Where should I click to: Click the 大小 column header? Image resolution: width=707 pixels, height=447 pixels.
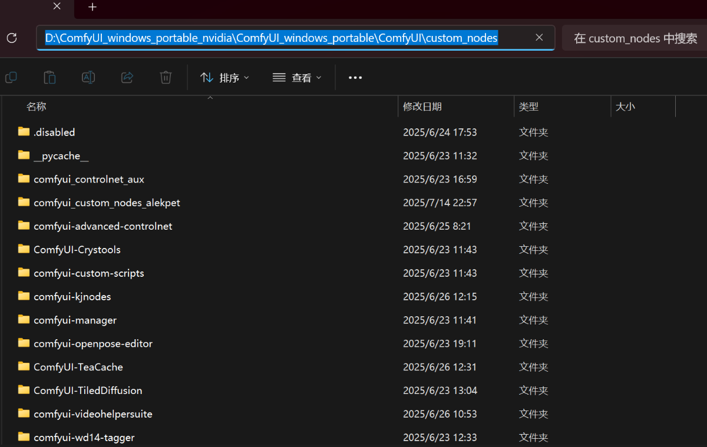[x=626, y=106]
